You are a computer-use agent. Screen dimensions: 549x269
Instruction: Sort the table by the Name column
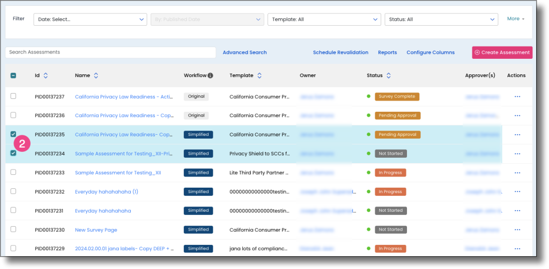96,75
